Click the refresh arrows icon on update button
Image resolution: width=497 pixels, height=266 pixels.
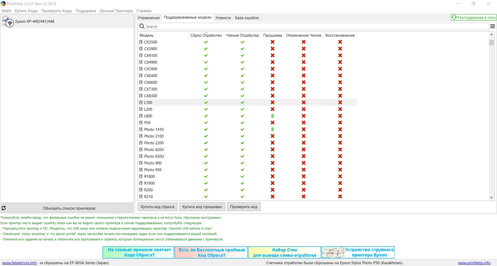point(4,208)
